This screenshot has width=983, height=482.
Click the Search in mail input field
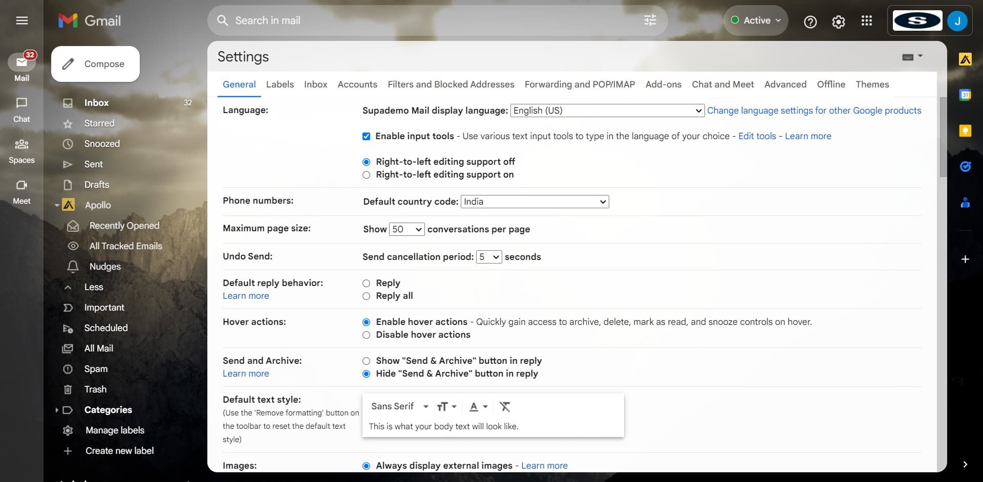click(358, 20)
